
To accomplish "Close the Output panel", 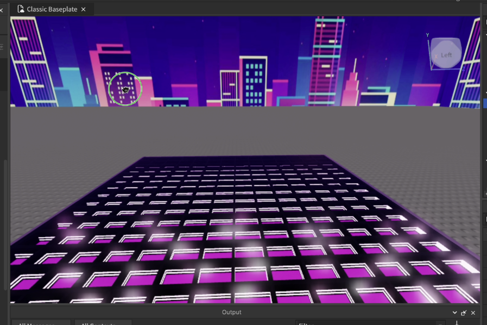I will click(x=473, y=313).
